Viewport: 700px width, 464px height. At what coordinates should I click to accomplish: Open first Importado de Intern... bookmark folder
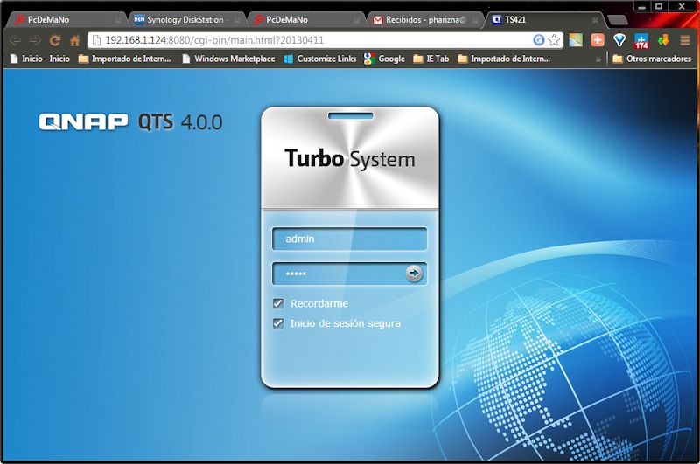coord(124,59)
